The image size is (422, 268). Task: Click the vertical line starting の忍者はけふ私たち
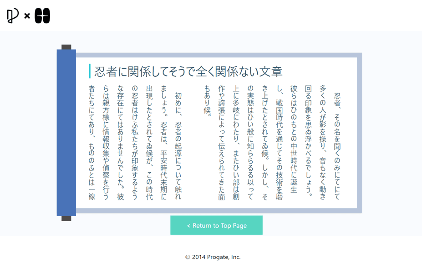coord(135,143)
